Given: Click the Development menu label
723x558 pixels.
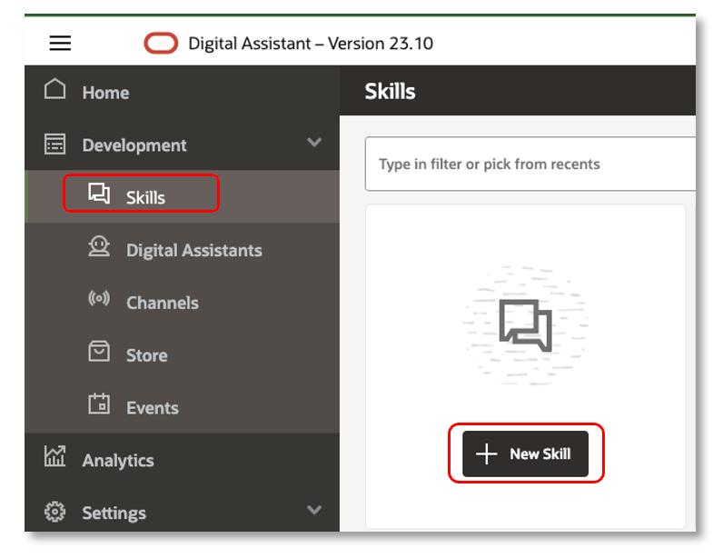Looking at the screenshot, I should pos(134,144).
